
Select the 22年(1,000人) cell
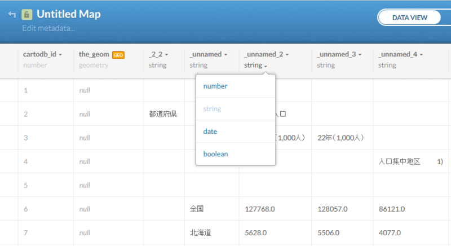coord(341,138)
